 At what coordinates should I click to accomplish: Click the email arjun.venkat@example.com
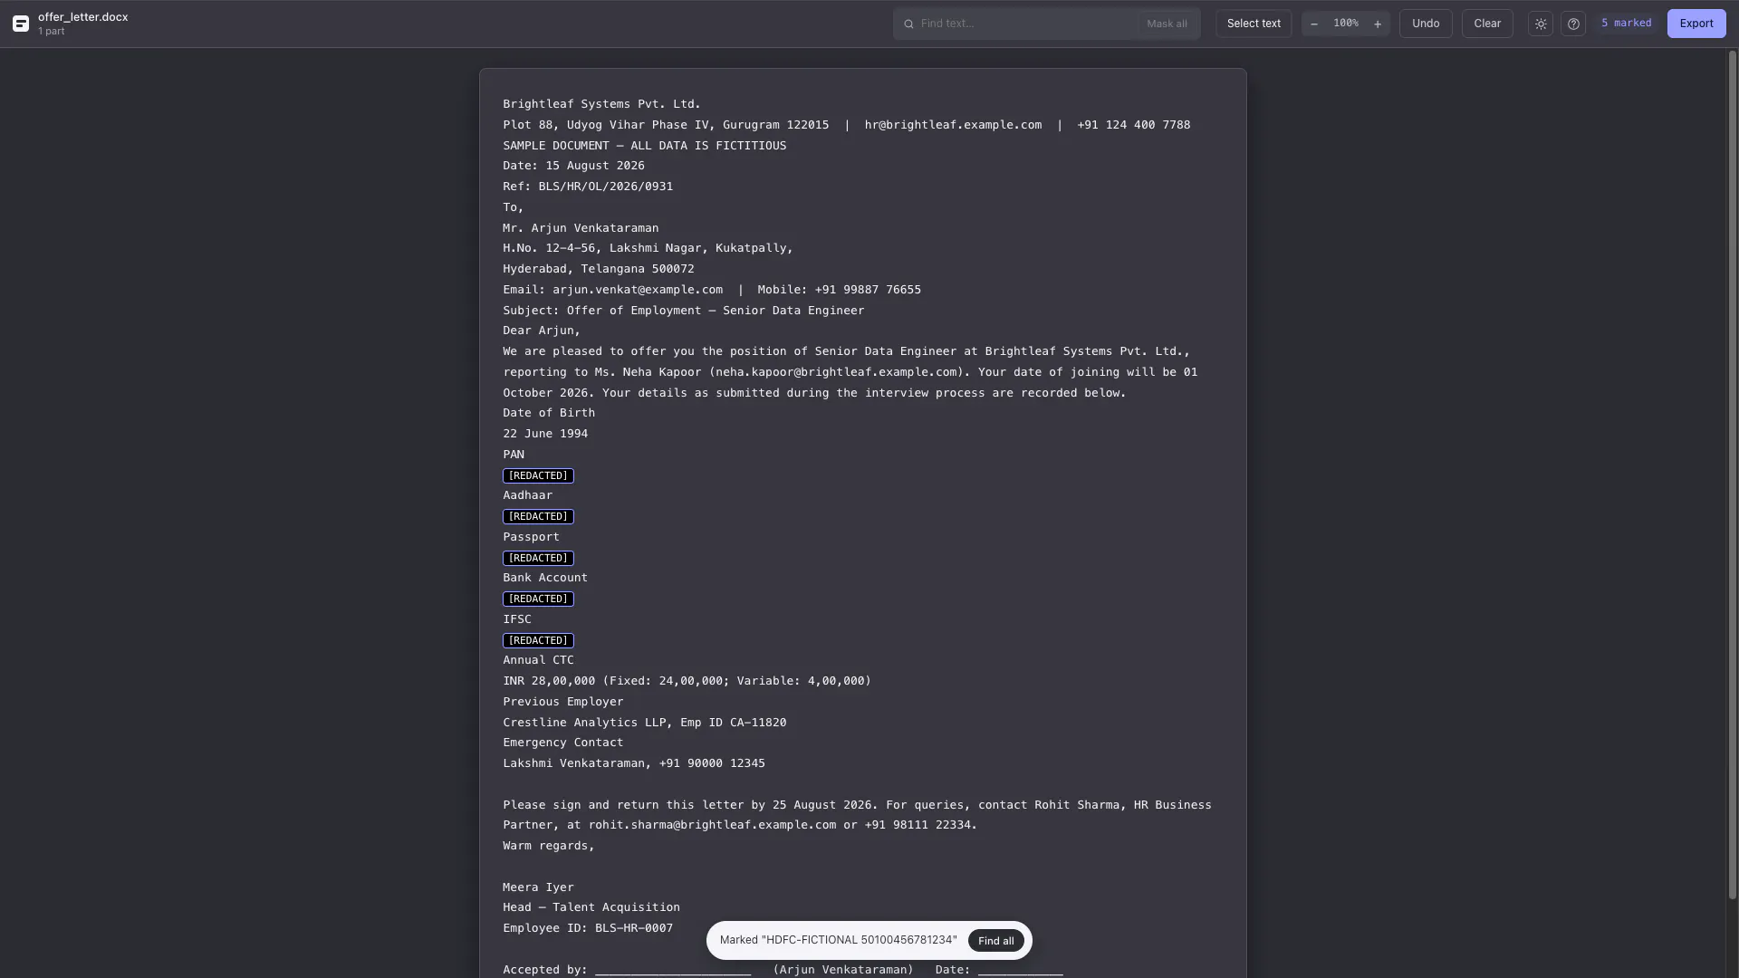[638, 290]
